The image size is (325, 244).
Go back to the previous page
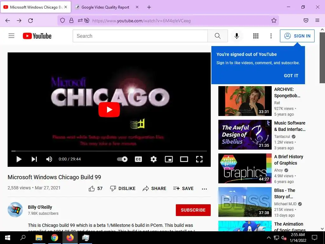click(8, 21)
